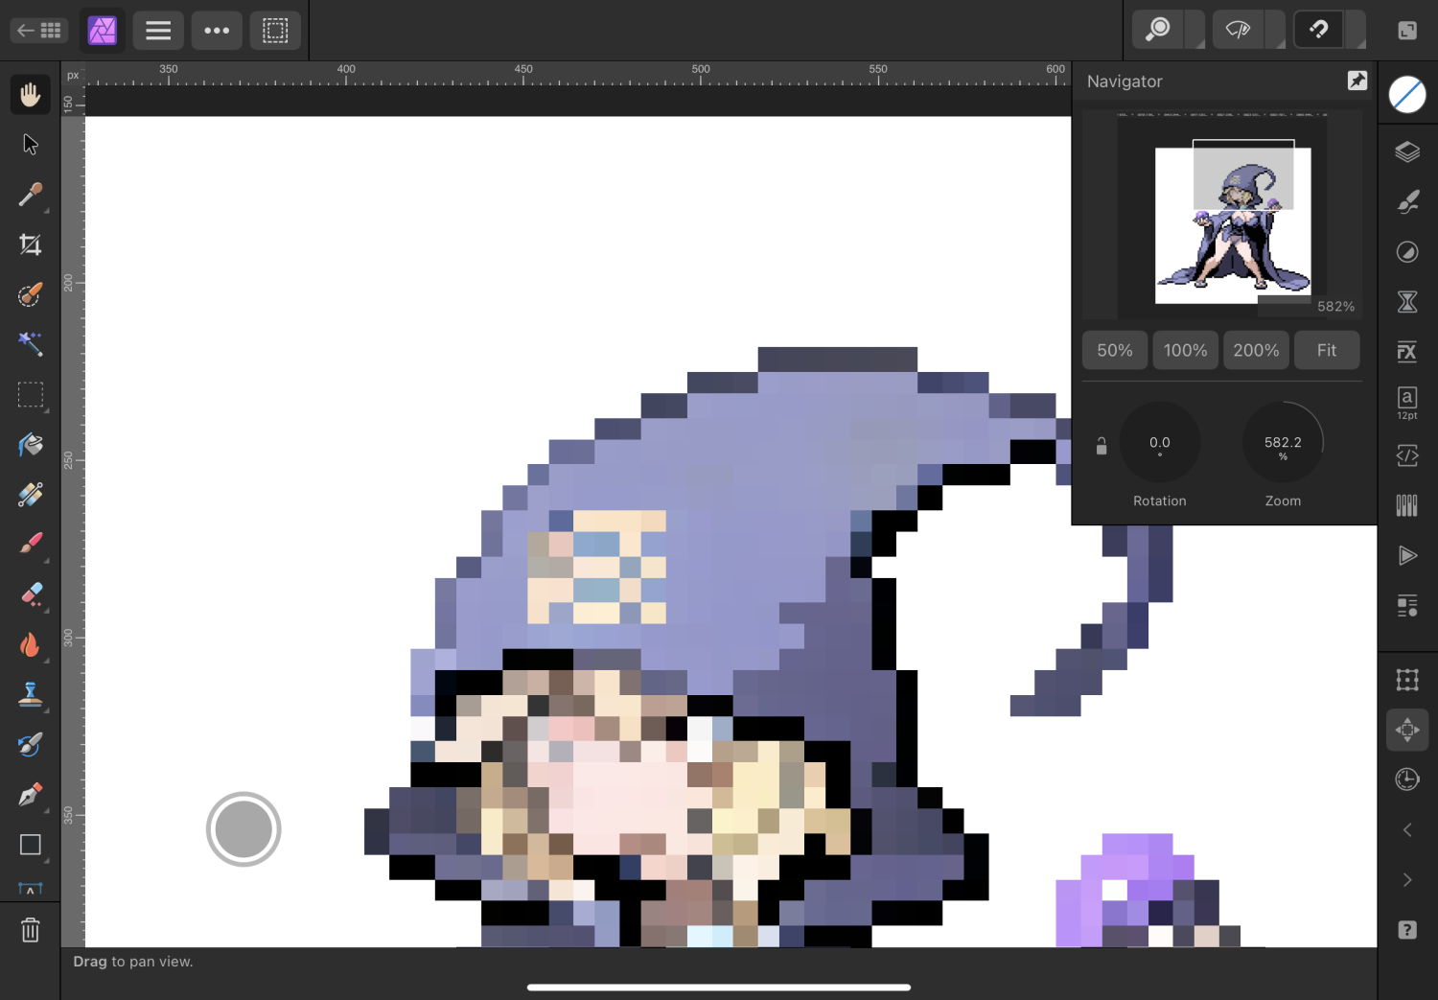The width and height of the screenshot is (1438, 1000).
Task: Select the Rectangular Marquee tool
Action: click(31, 395)
